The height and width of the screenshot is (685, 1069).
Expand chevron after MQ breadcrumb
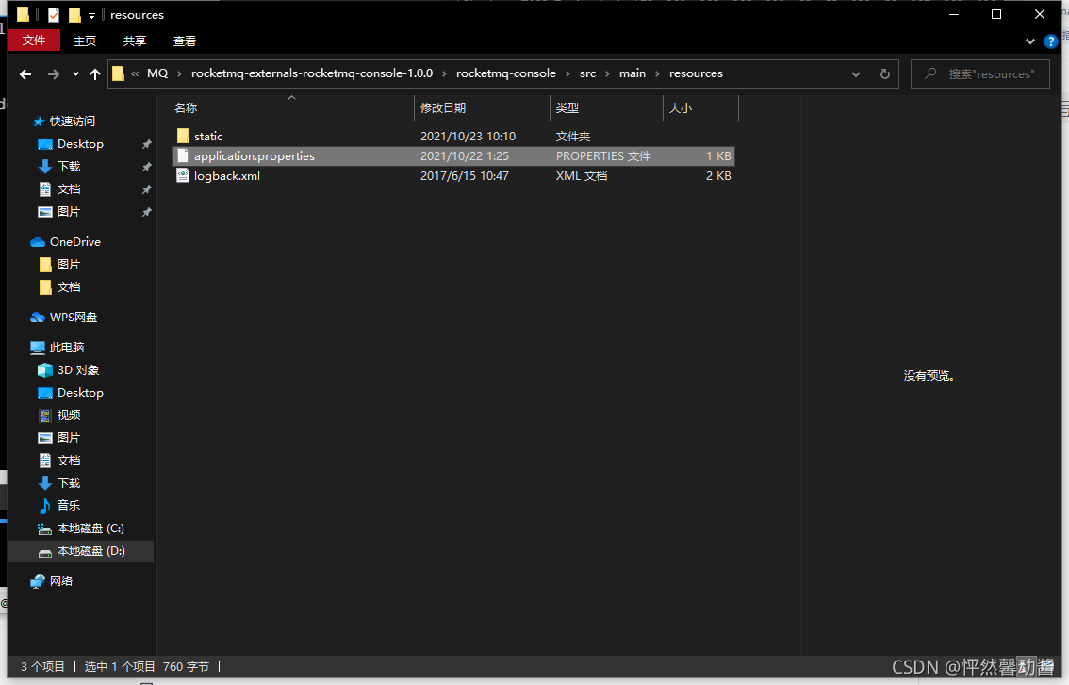(x=179, y=73)
